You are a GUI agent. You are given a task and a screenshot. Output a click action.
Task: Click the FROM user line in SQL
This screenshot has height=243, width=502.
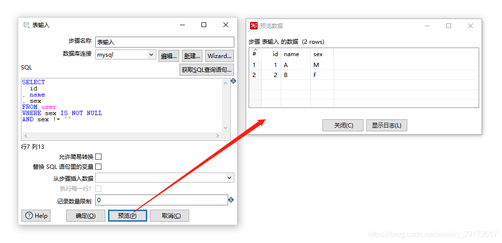pyautogui.click(x=39, y=107)
